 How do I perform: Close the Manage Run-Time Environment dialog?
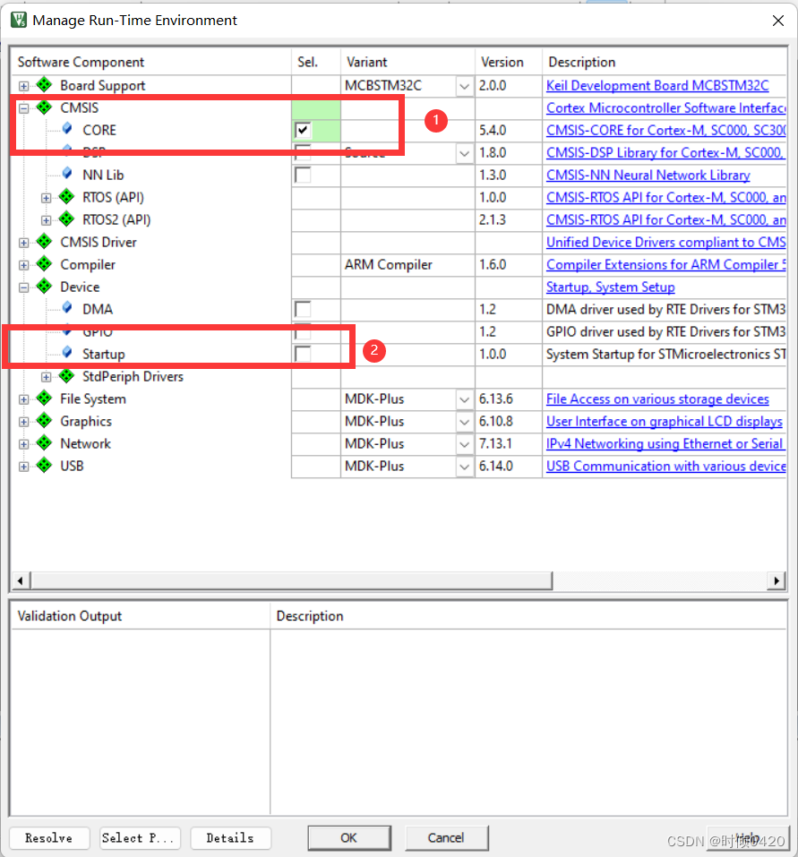click(777, 21)
